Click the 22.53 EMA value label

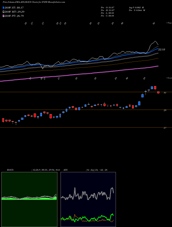[162, 50]
